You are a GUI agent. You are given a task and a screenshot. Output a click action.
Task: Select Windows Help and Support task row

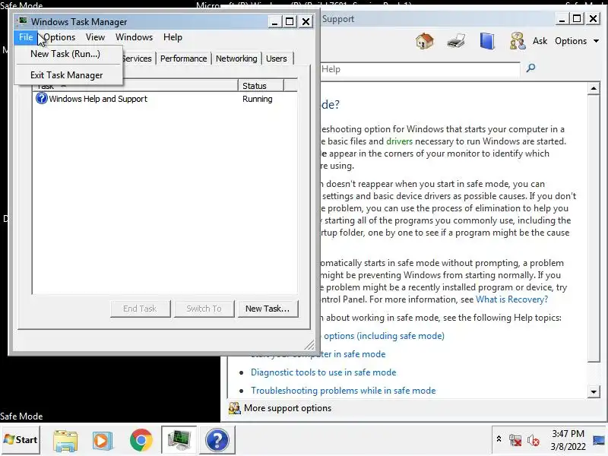coord(165,99)
